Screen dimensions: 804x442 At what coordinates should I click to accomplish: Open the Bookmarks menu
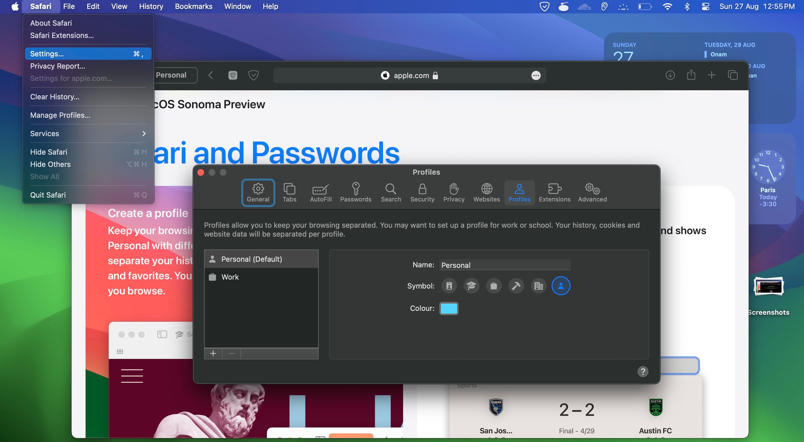click(193, 6)
